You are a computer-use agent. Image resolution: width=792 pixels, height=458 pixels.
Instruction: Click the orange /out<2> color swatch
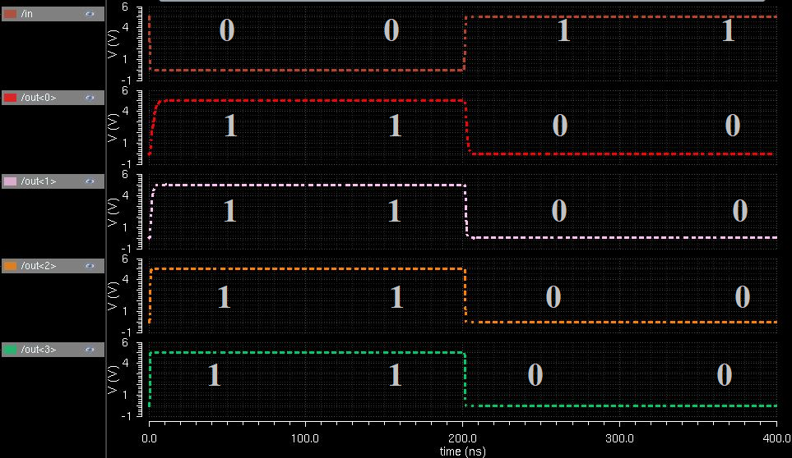tap(10, 266)
